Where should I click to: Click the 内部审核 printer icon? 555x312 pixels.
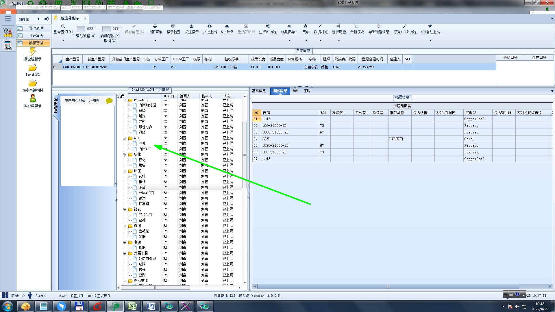[155, 26]
